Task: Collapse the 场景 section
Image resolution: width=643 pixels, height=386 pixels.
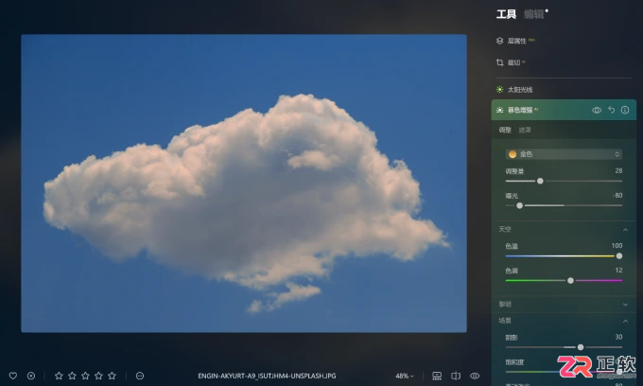Action: (625, 321)
